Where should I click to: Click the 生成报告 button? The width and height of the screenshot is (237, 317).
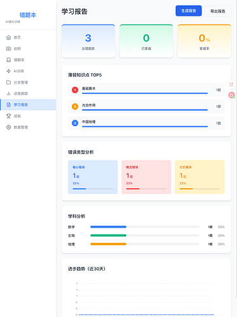tap(189, 11)
